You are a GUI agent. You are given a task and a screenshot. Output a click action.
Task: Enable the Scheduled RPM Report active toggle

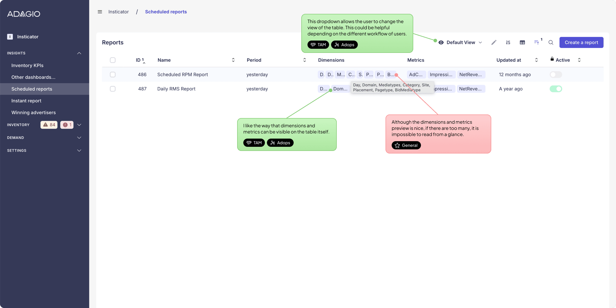pos(556,74)
